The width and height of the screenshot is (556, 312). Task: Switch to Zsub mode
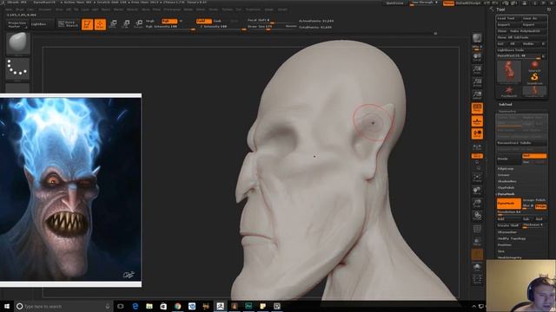tap(218, 21)
